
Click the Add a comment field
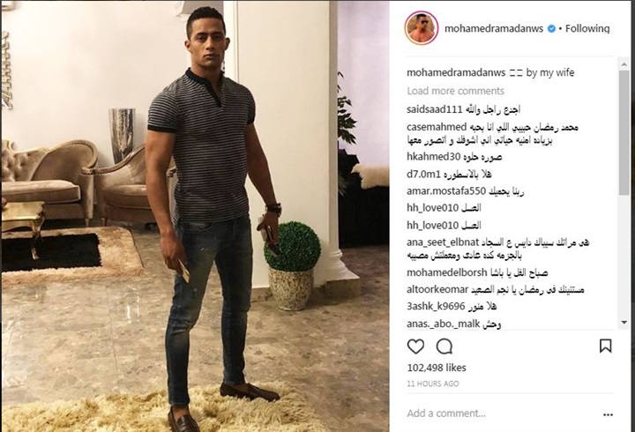[502, 413]
